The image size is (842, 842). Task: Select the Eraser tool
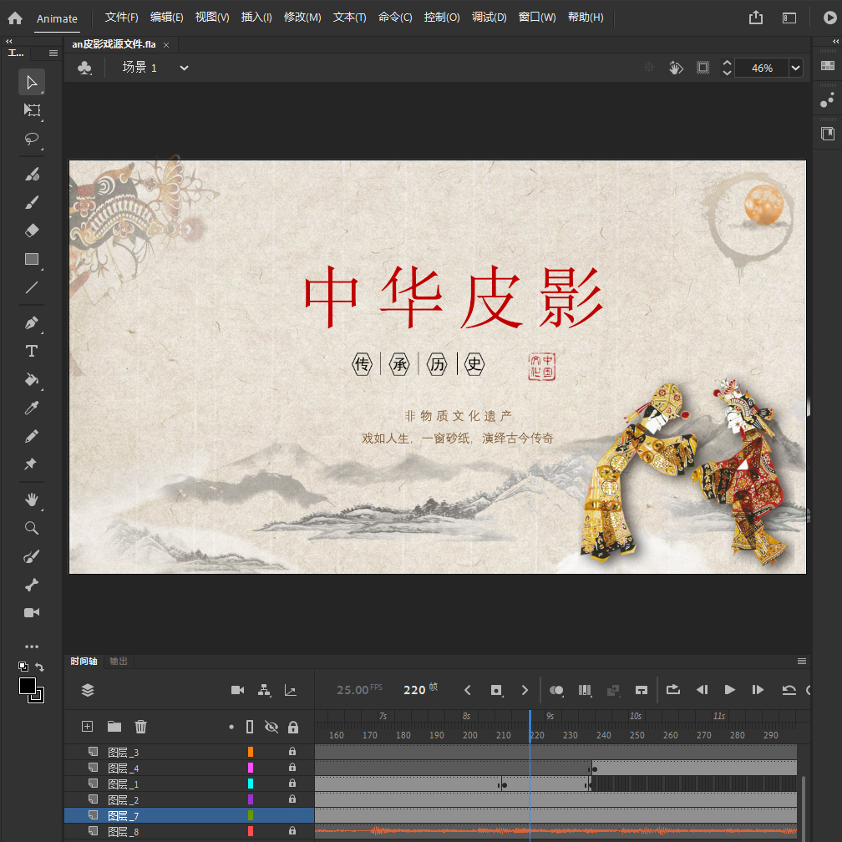coord(32,231)
